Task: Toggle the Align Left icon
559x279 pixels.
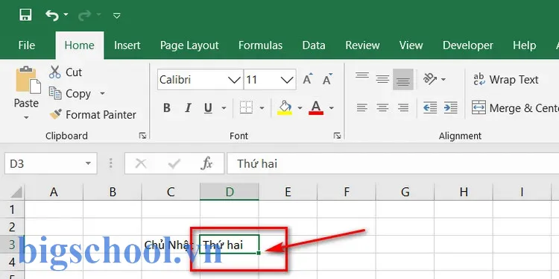Action: [x=362, y=107]
